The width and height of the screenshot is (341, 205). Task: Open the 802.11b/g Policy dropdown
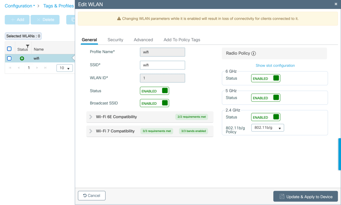coord(267,128)
